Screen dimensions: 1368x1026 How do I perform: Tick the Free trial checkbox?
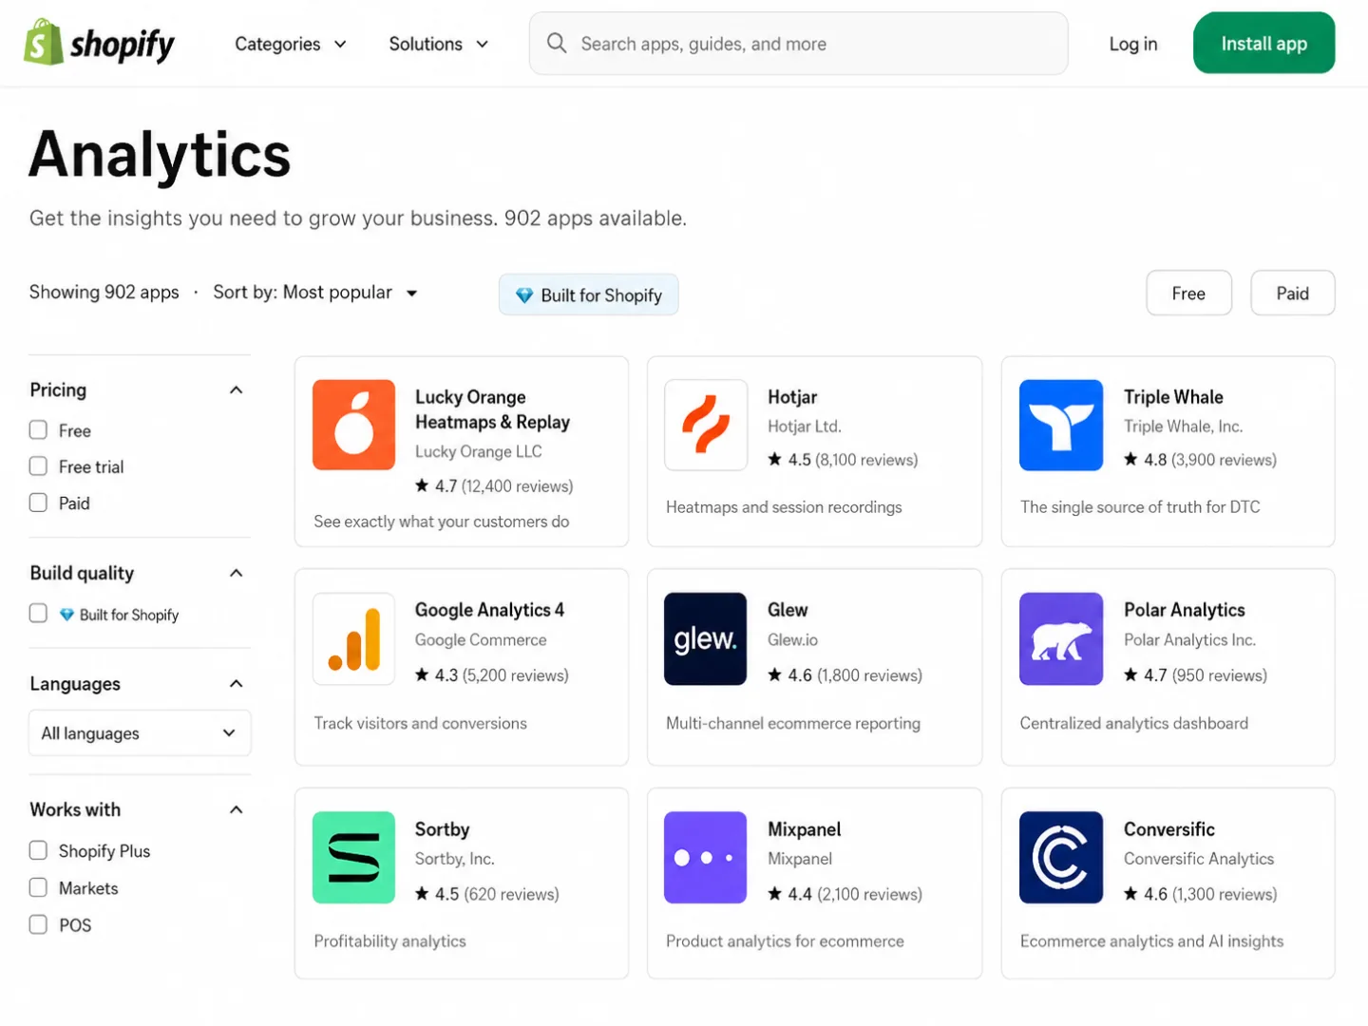tap(38, 466)
